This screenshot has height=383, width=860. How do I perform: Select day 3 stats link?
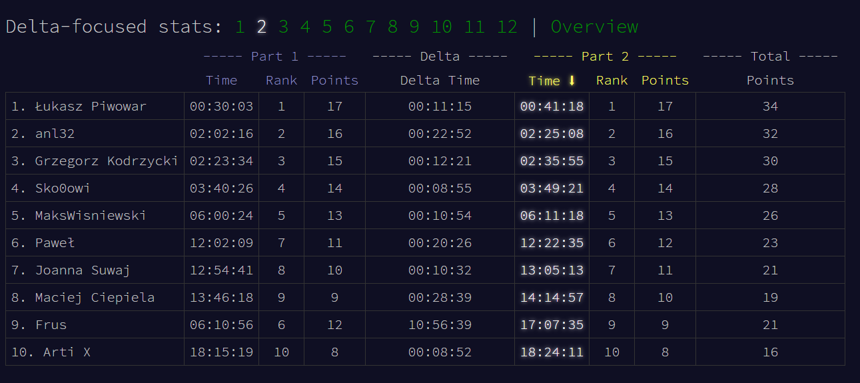pos(284,27)
